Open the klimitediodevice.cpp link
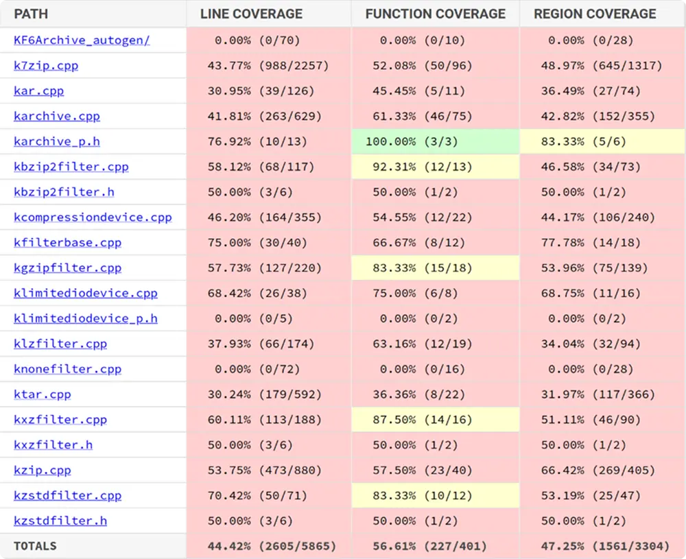Image resolution: width=686 pixels, height=559 pixels. coord(86,293)
